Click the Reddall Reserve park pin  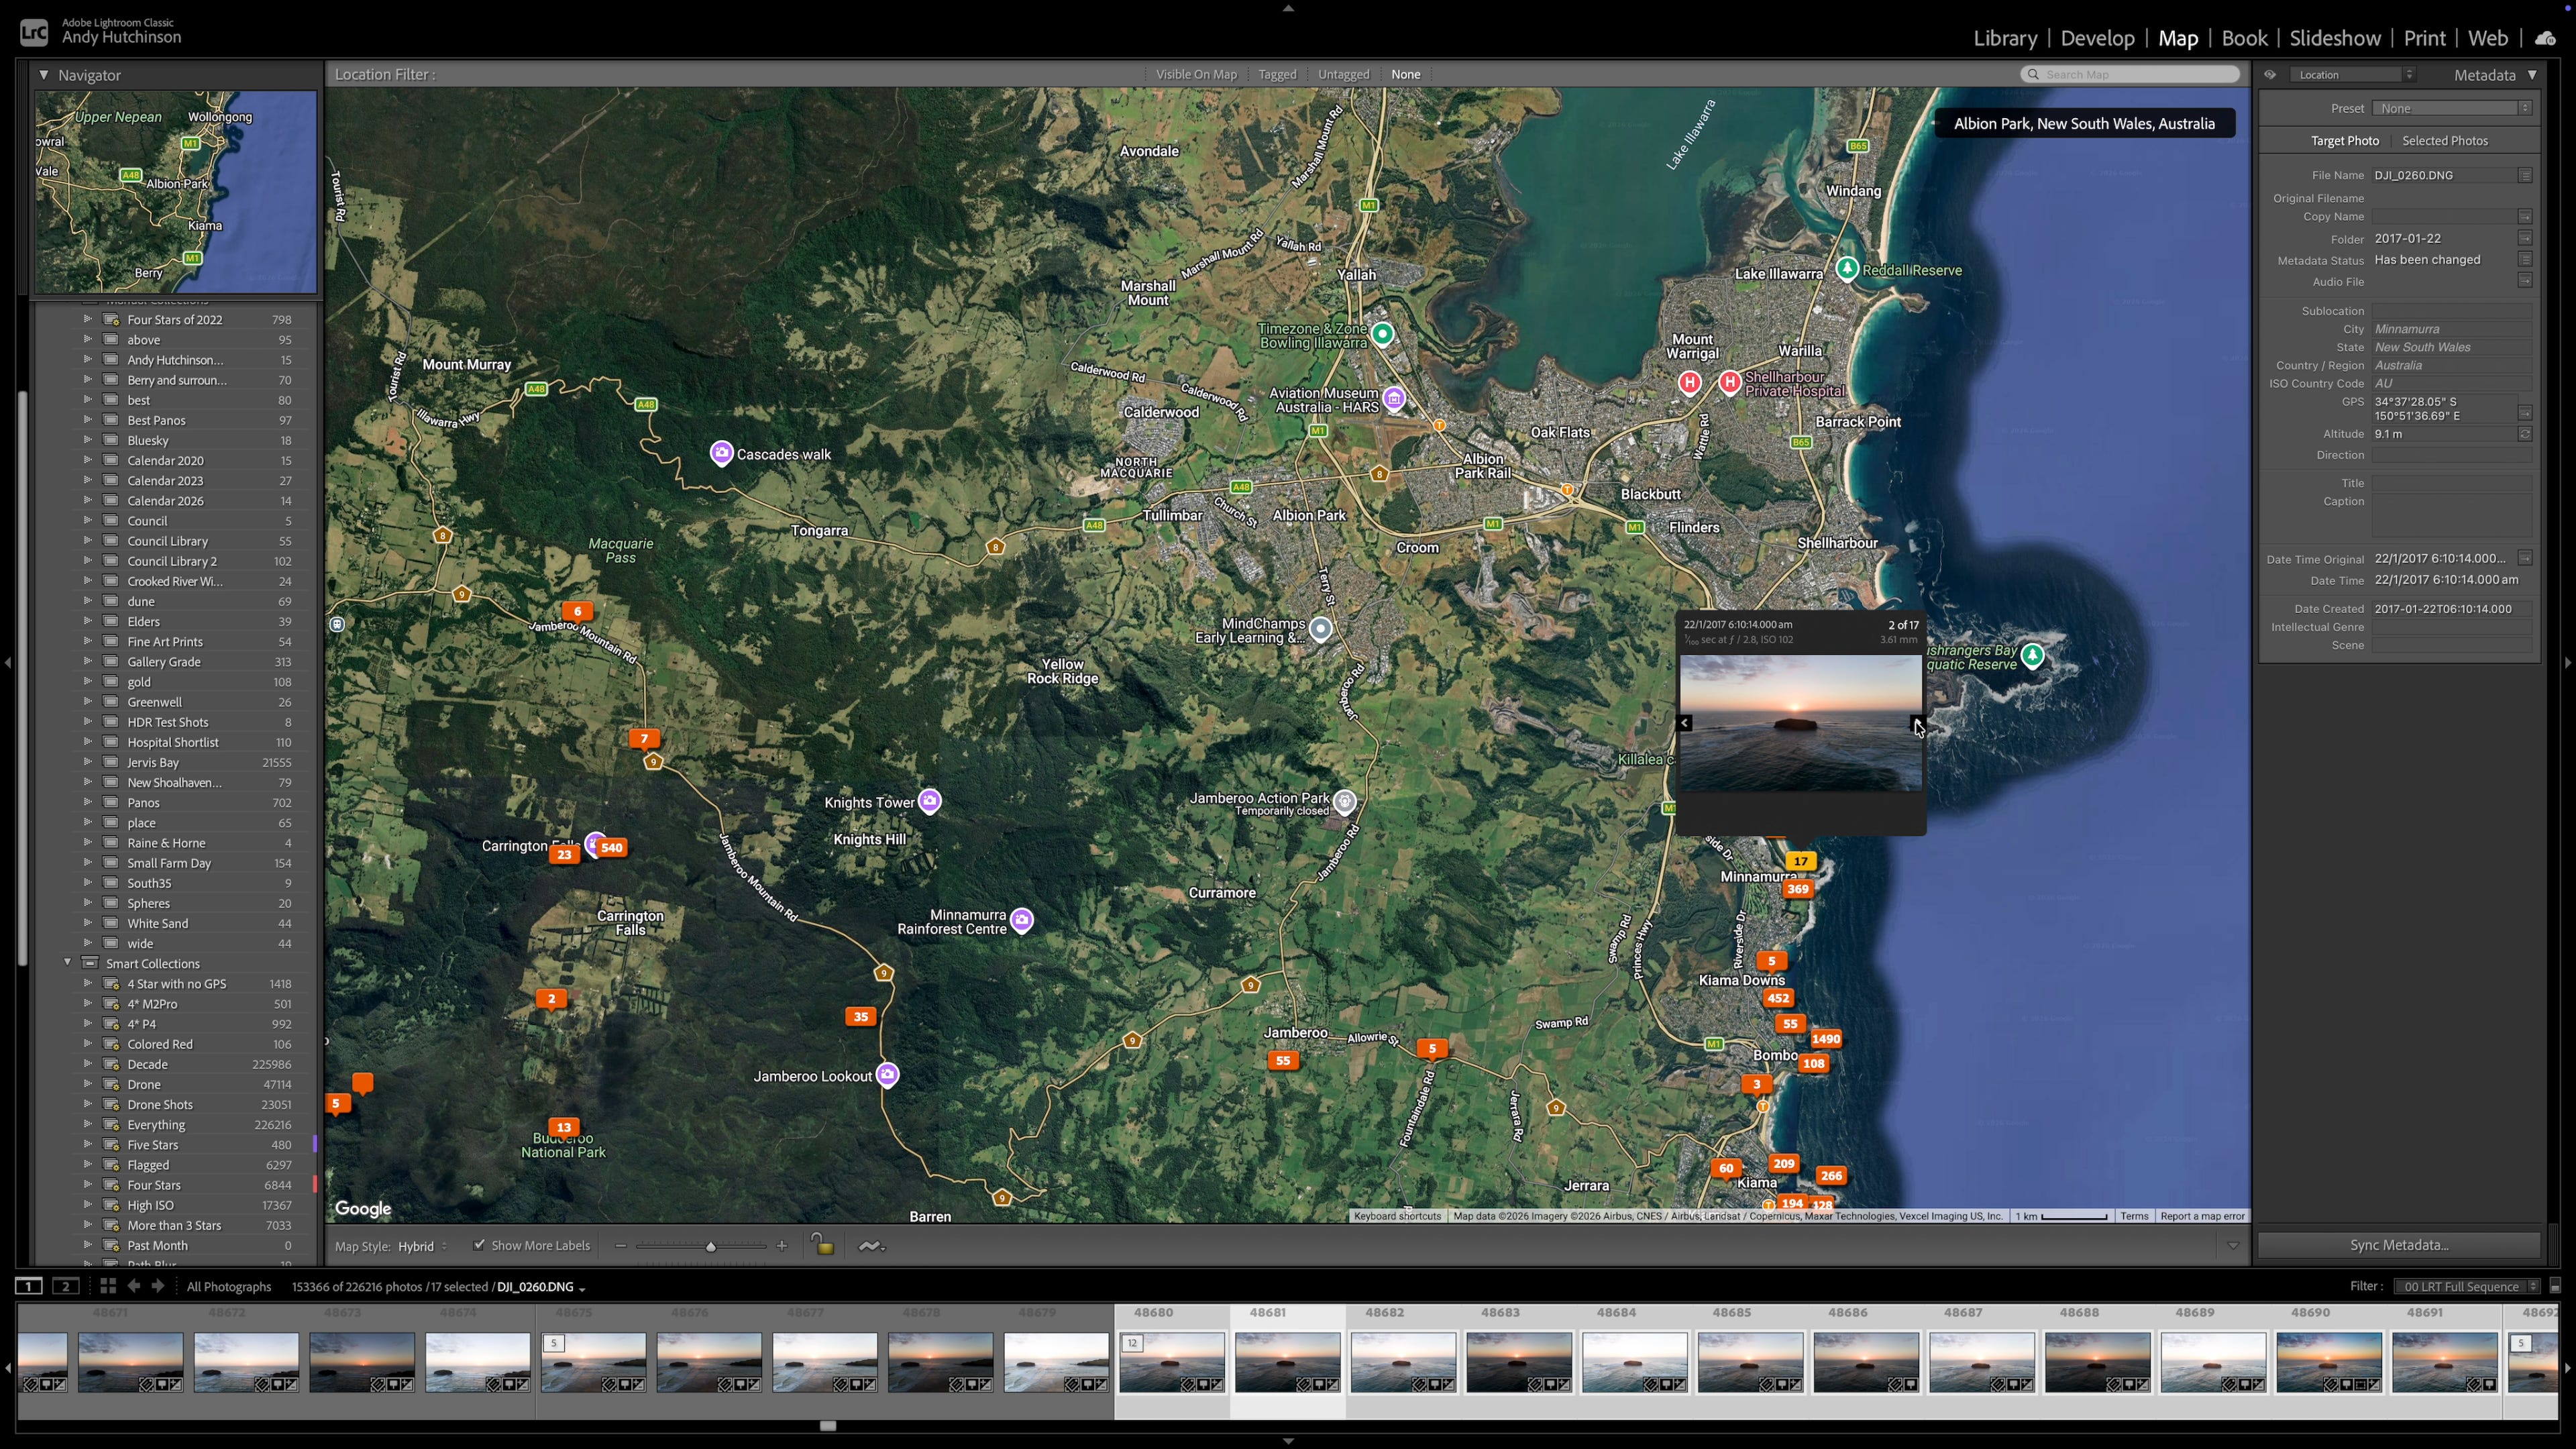[x=1847, y=268]
